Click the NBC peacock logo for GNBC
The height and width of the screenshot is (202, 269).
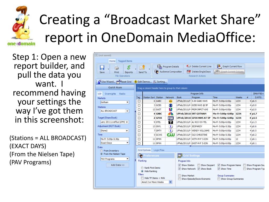(170, 114)
